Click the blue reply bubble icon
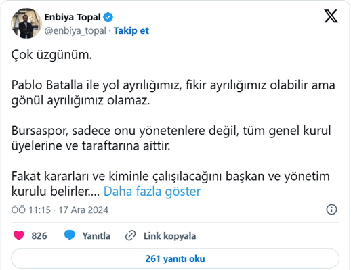The image size is (351, 270). (70, 235)
